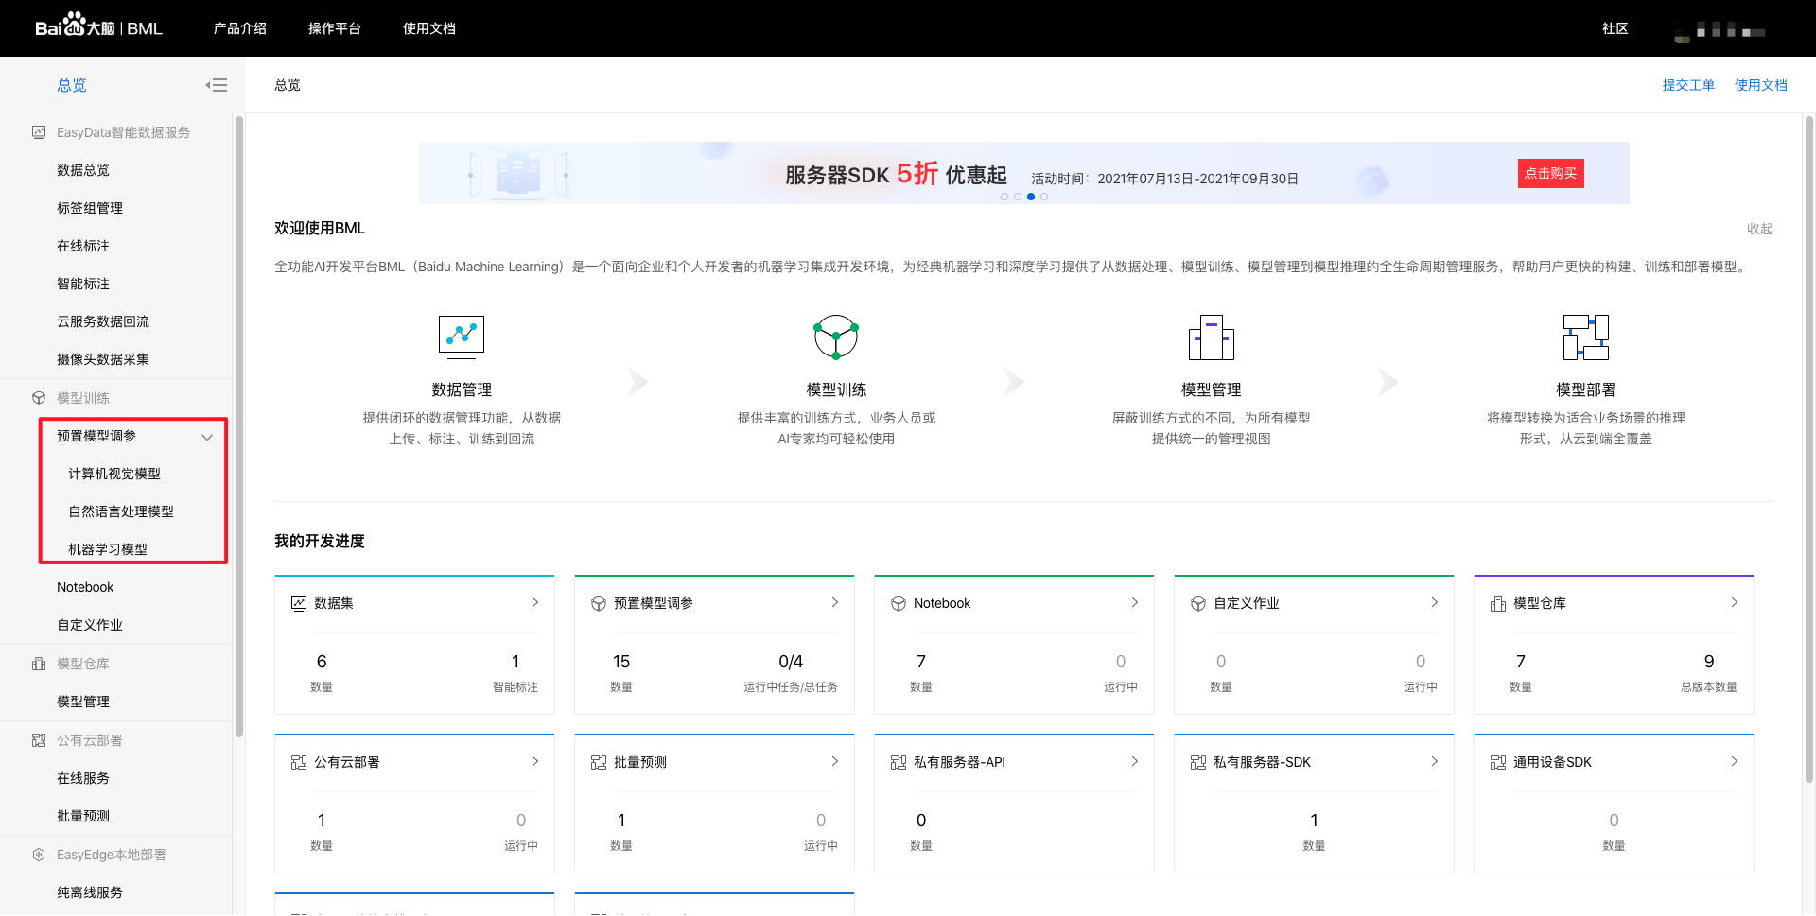Open 模型仓库 card via its arrow

click(1735, 602)
